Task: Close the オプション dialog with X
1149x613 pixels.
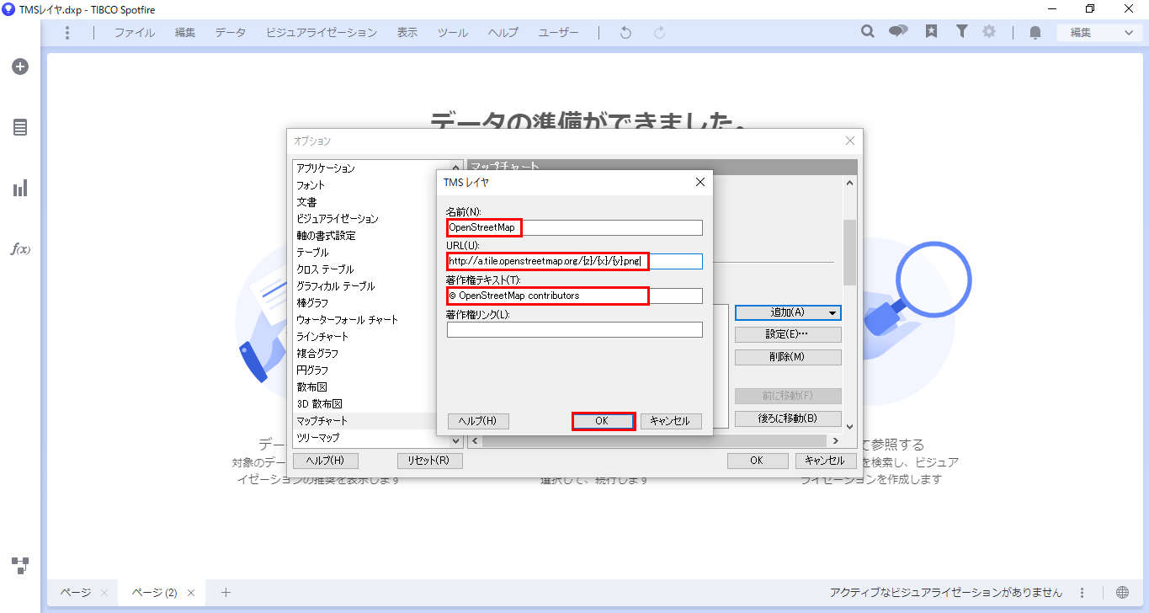Action: pos(849,141)
